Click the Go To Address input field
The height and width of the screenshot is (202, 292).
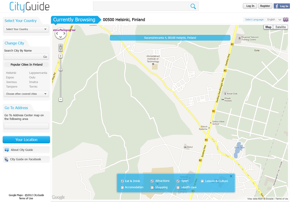tap(26, 126)
